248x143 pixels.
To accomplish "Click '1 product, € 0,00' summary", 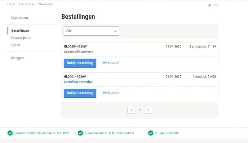I will point(204,77).
